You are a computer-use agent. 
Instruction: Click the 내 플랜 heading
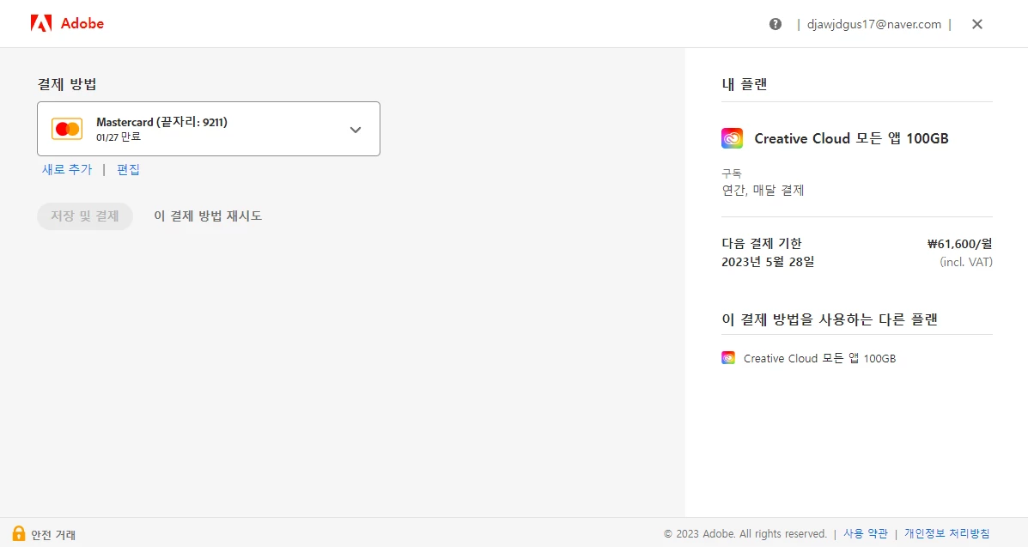pos(744,84)
